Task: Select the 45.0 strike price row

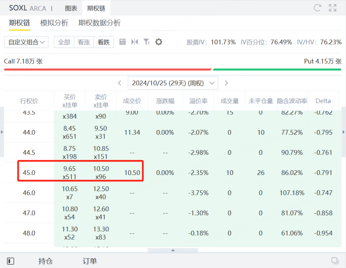Action: 173,172
